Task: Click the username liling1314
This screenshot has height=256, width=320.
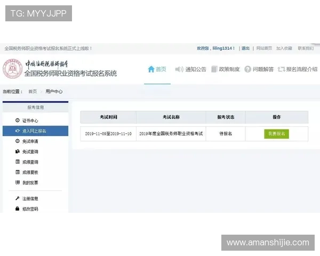Action: tap(222, 48)
